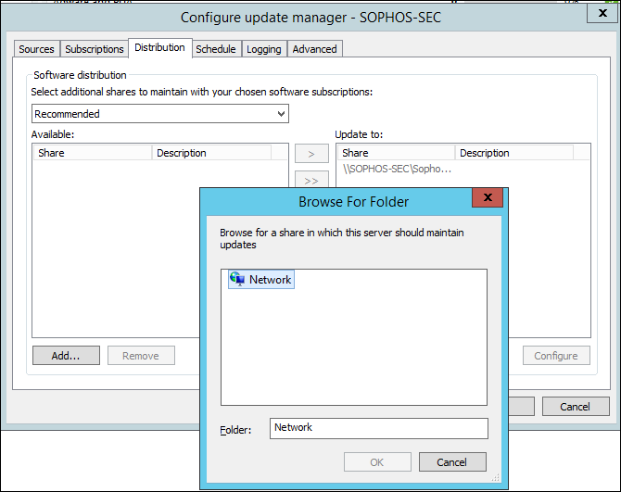Image resolution: width=621 pixels, height=492 pixels.
Task: Click OK in Browse For Folder
Action: click(377, 462)
